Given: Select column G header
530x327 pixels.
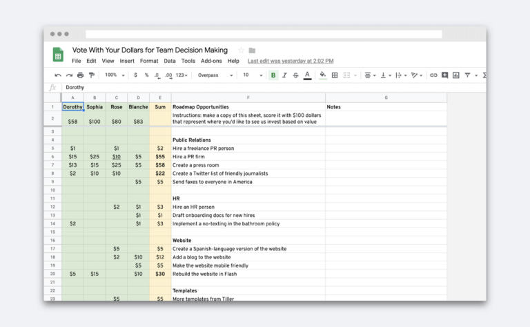Looking at the screenshot, I should tap(386, 97).
